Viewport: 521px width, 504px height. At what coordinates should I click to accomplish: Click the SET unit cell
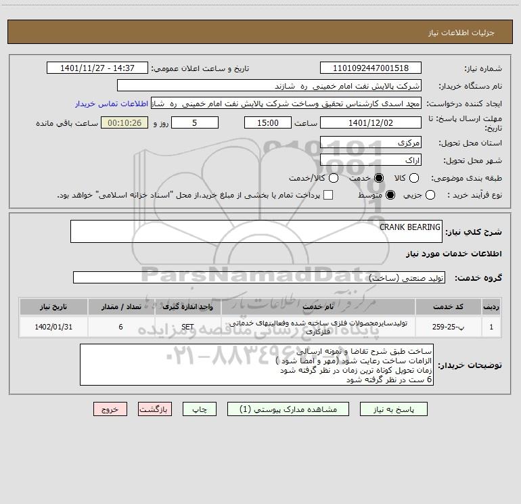187,327
